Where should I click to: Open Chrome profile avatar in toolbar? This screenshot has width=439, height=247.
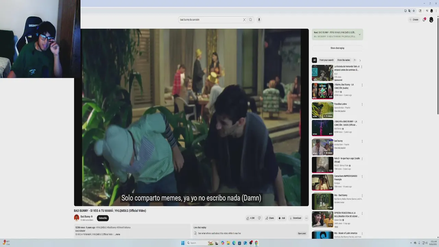431,11
